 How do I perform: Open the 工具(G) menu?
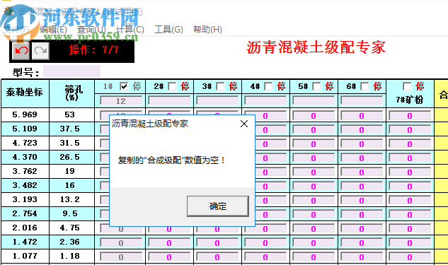tap(168, 30)
